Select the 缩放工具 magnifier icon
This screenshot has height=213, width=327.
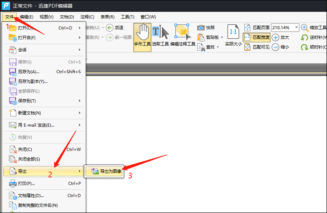[305, 27]
